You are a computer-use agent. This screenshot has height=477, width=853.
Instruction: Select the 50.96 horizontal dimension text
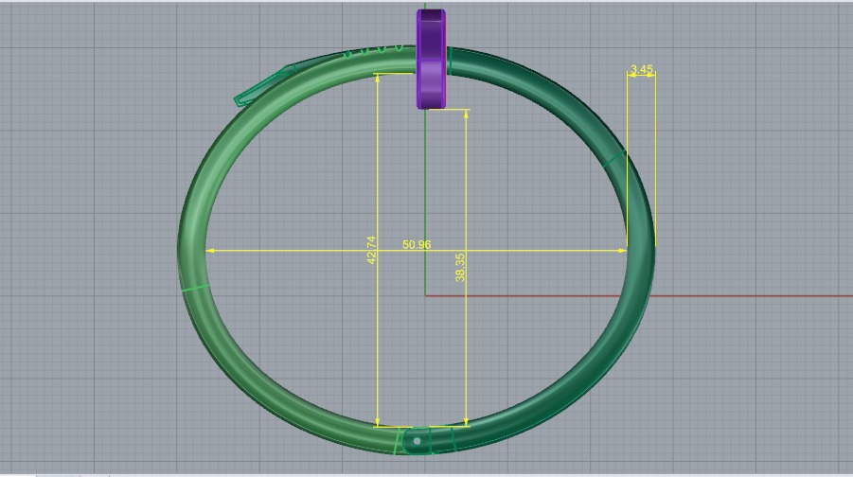click(x=417, y=245)
